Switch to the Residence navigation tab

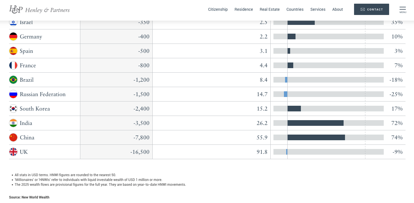(x=244, y=9)
